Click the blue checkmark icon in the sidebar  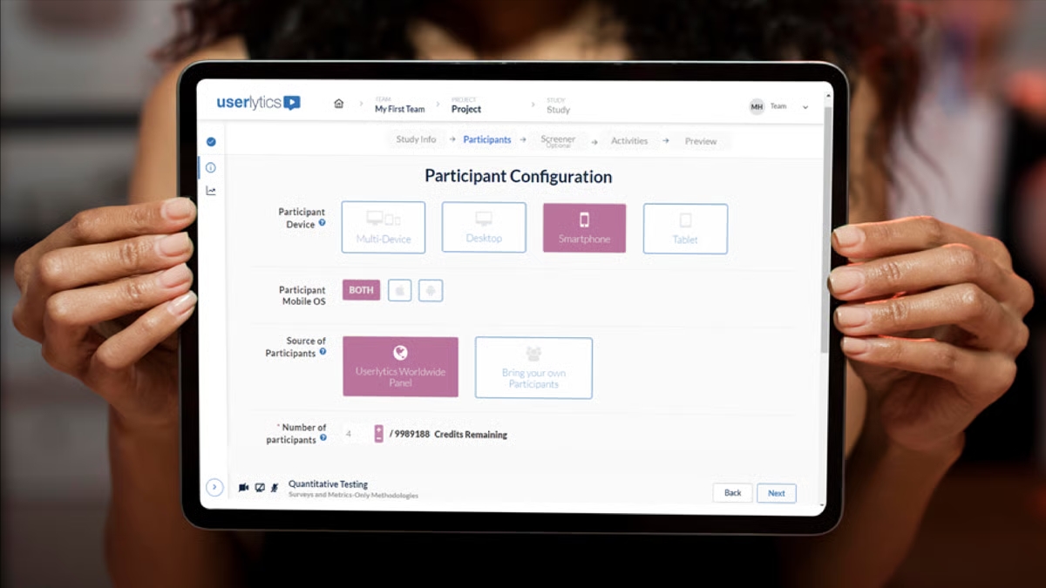[211, 142]
